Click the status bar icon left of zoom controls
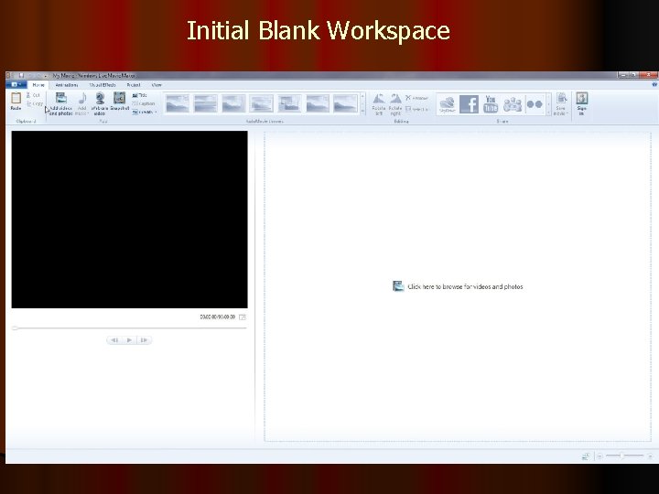The width and height of the screenshot is (659, 494). (x=586, y=456)
